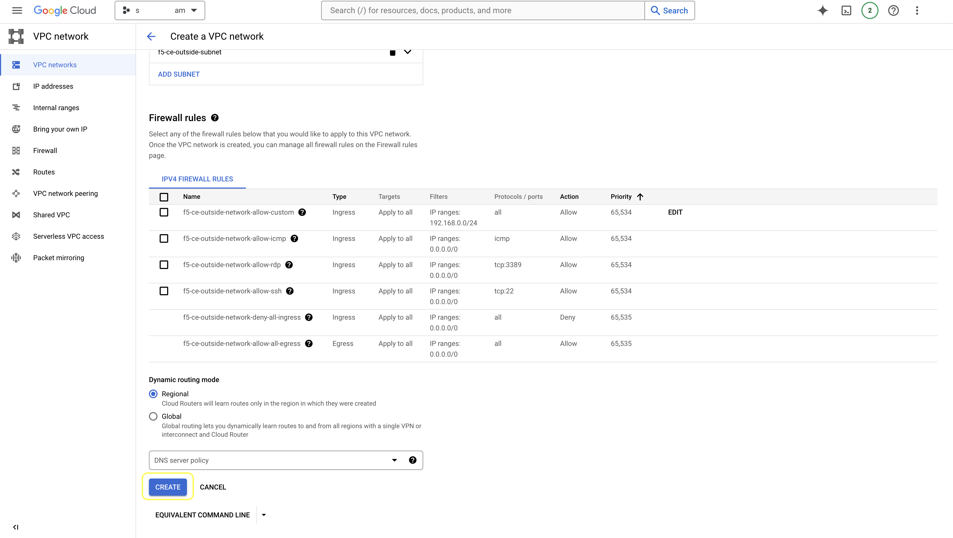Image resolution: width=953 pixels, height=538 pixels.
Task: Open the DNS server policy dropdown
Action: click(274, 460)
